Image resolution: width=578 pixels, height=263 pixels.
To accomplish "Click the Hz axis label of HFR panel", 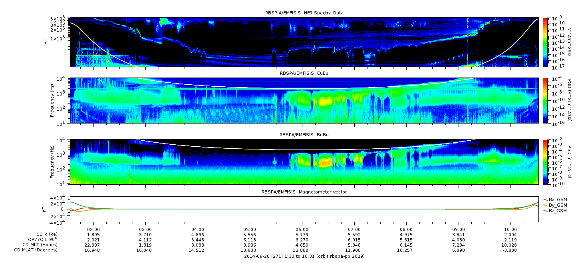I will pyautogui.click(x=46, y=42).
